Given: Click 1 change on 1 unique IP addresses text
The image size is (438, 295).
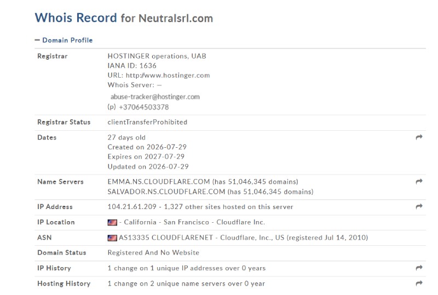Looking at the screenshot, I should tap(187, 268).
